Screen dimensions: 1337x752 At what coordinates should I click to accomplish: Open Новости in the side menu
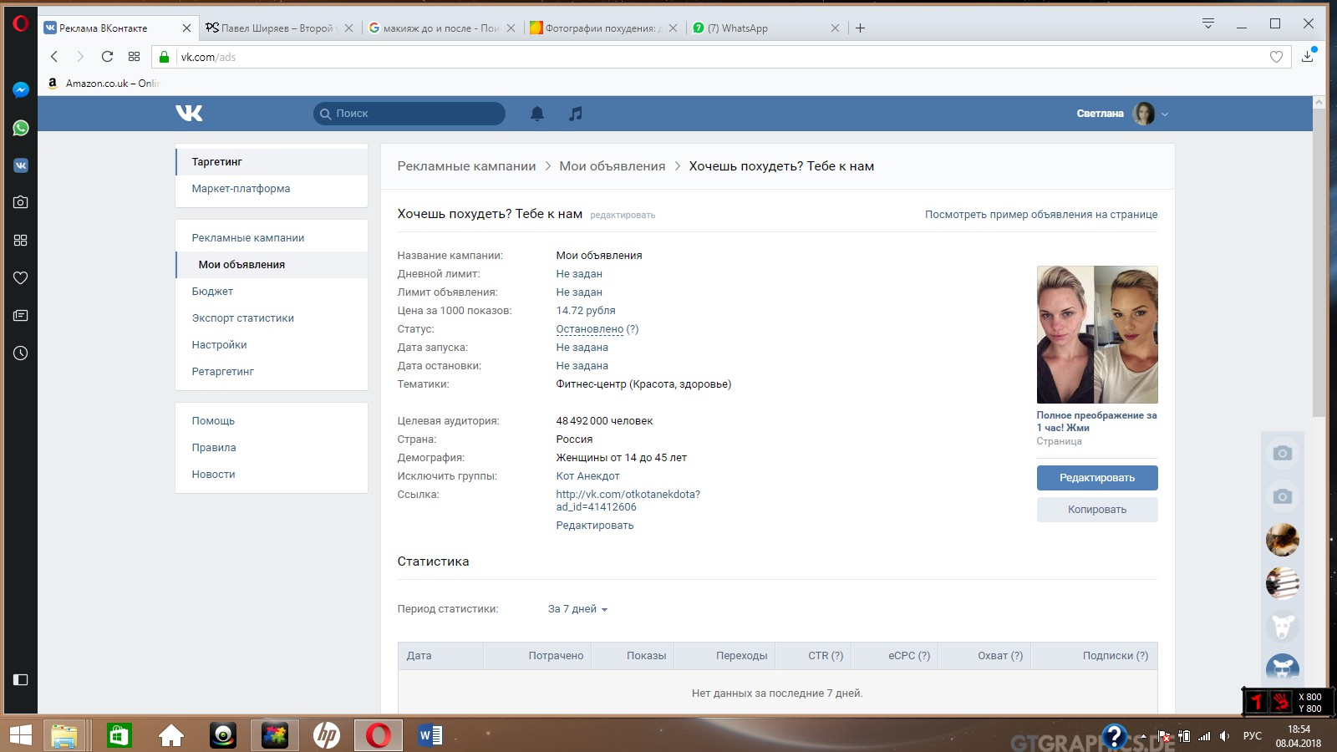[x=272, y=475]
